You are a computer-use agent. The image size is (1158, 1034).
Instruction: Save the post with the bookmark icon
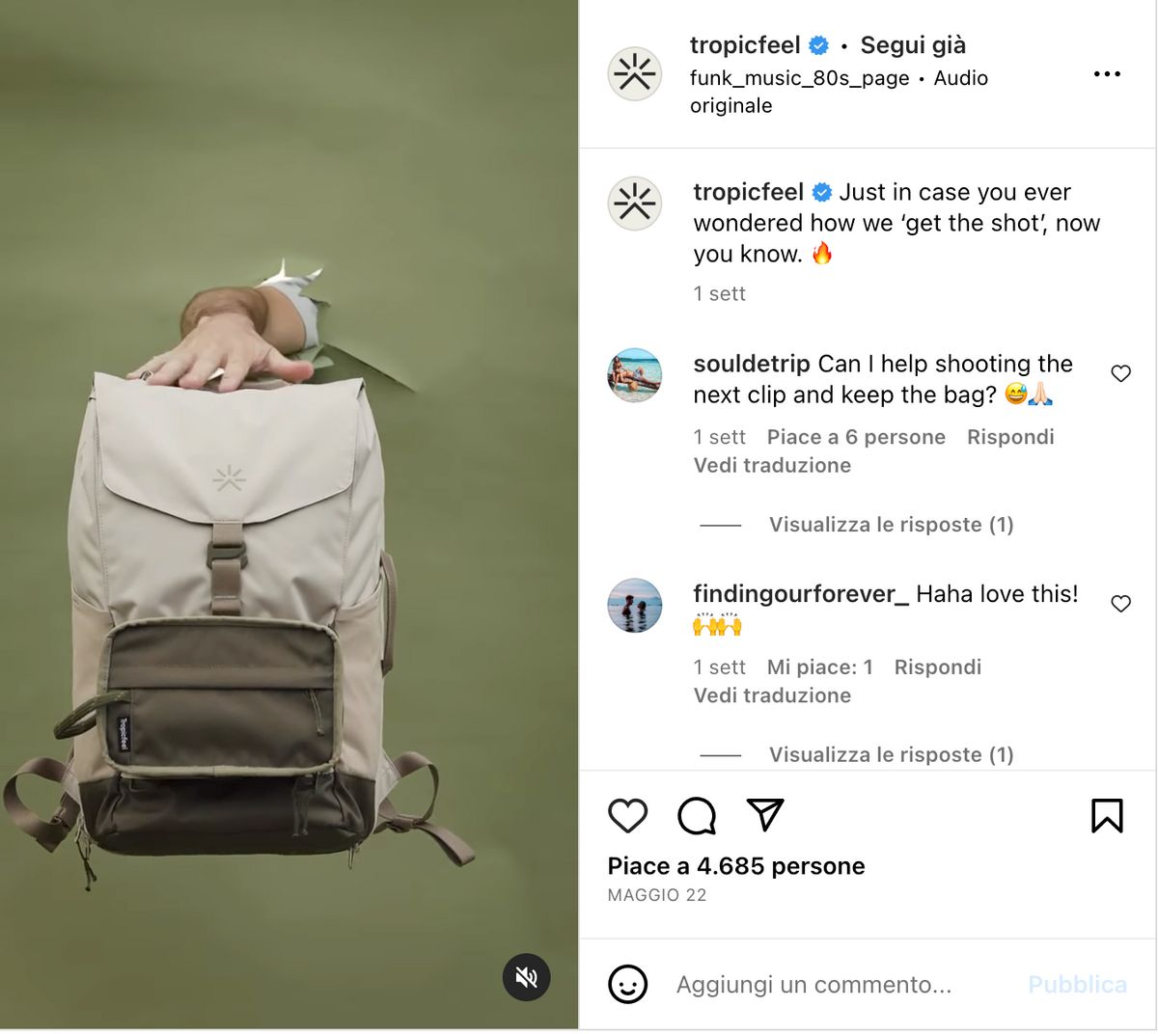point(1107,816)
